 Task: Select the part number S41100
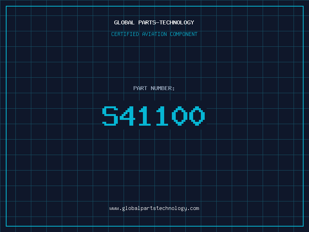tap(154, 116)
